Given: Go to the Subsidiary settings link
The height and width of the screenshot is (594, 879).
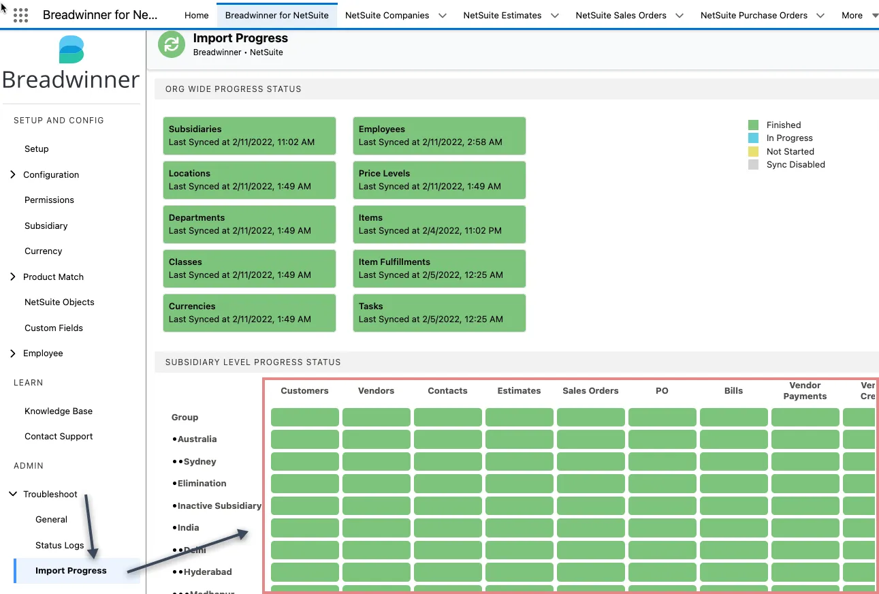Looking at the screenshot, I should coord(46,225).
